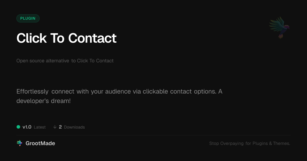This screenshot has width=307, height=161.
Task: Click the "Downloads" label
Action: point(74,127)
